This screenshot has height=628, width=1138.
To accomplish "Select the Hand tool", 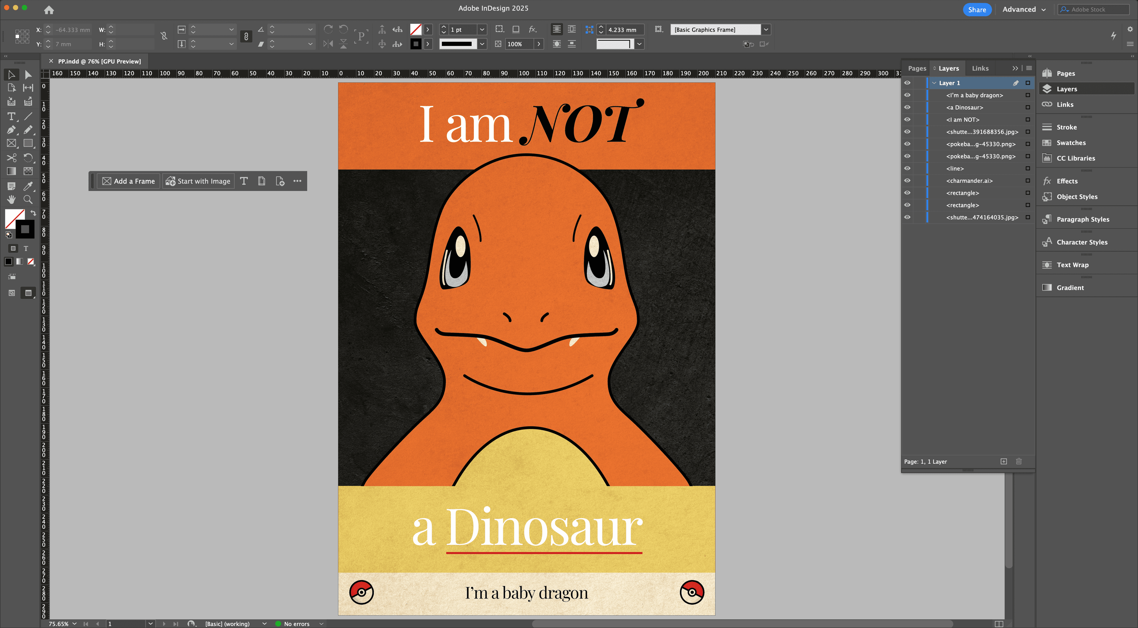I will click(x=12, y=200).
